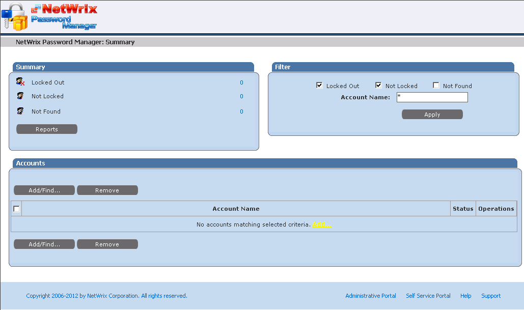The width and height of the screenshot is (524, 310).
Task: Uncheck the Not Locked filter checkbox
Action: pyautogui.click(x=378, y=86)
